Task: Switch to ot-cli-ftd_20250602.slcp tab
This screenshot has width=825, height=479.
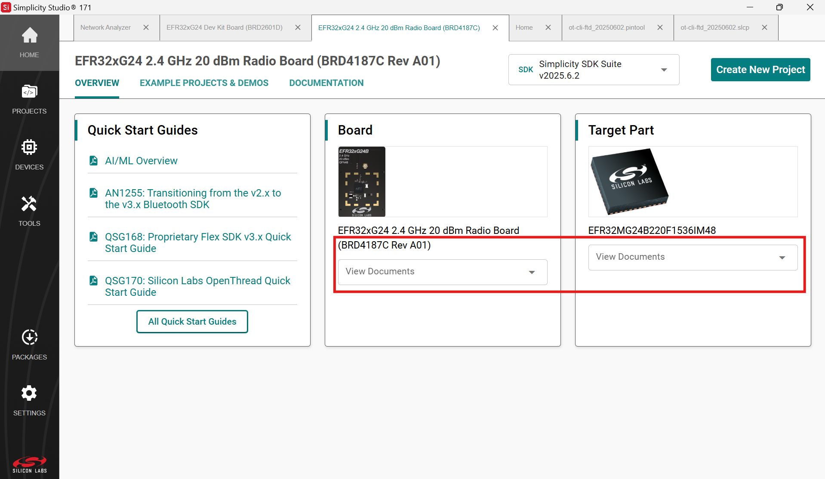Action: pyautogui.click(x=715, y=28)
